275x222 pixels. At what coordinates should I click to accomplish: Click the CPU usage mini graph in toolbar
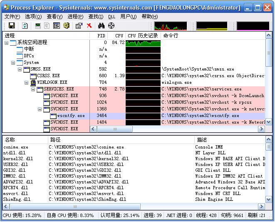click(171, 26)
